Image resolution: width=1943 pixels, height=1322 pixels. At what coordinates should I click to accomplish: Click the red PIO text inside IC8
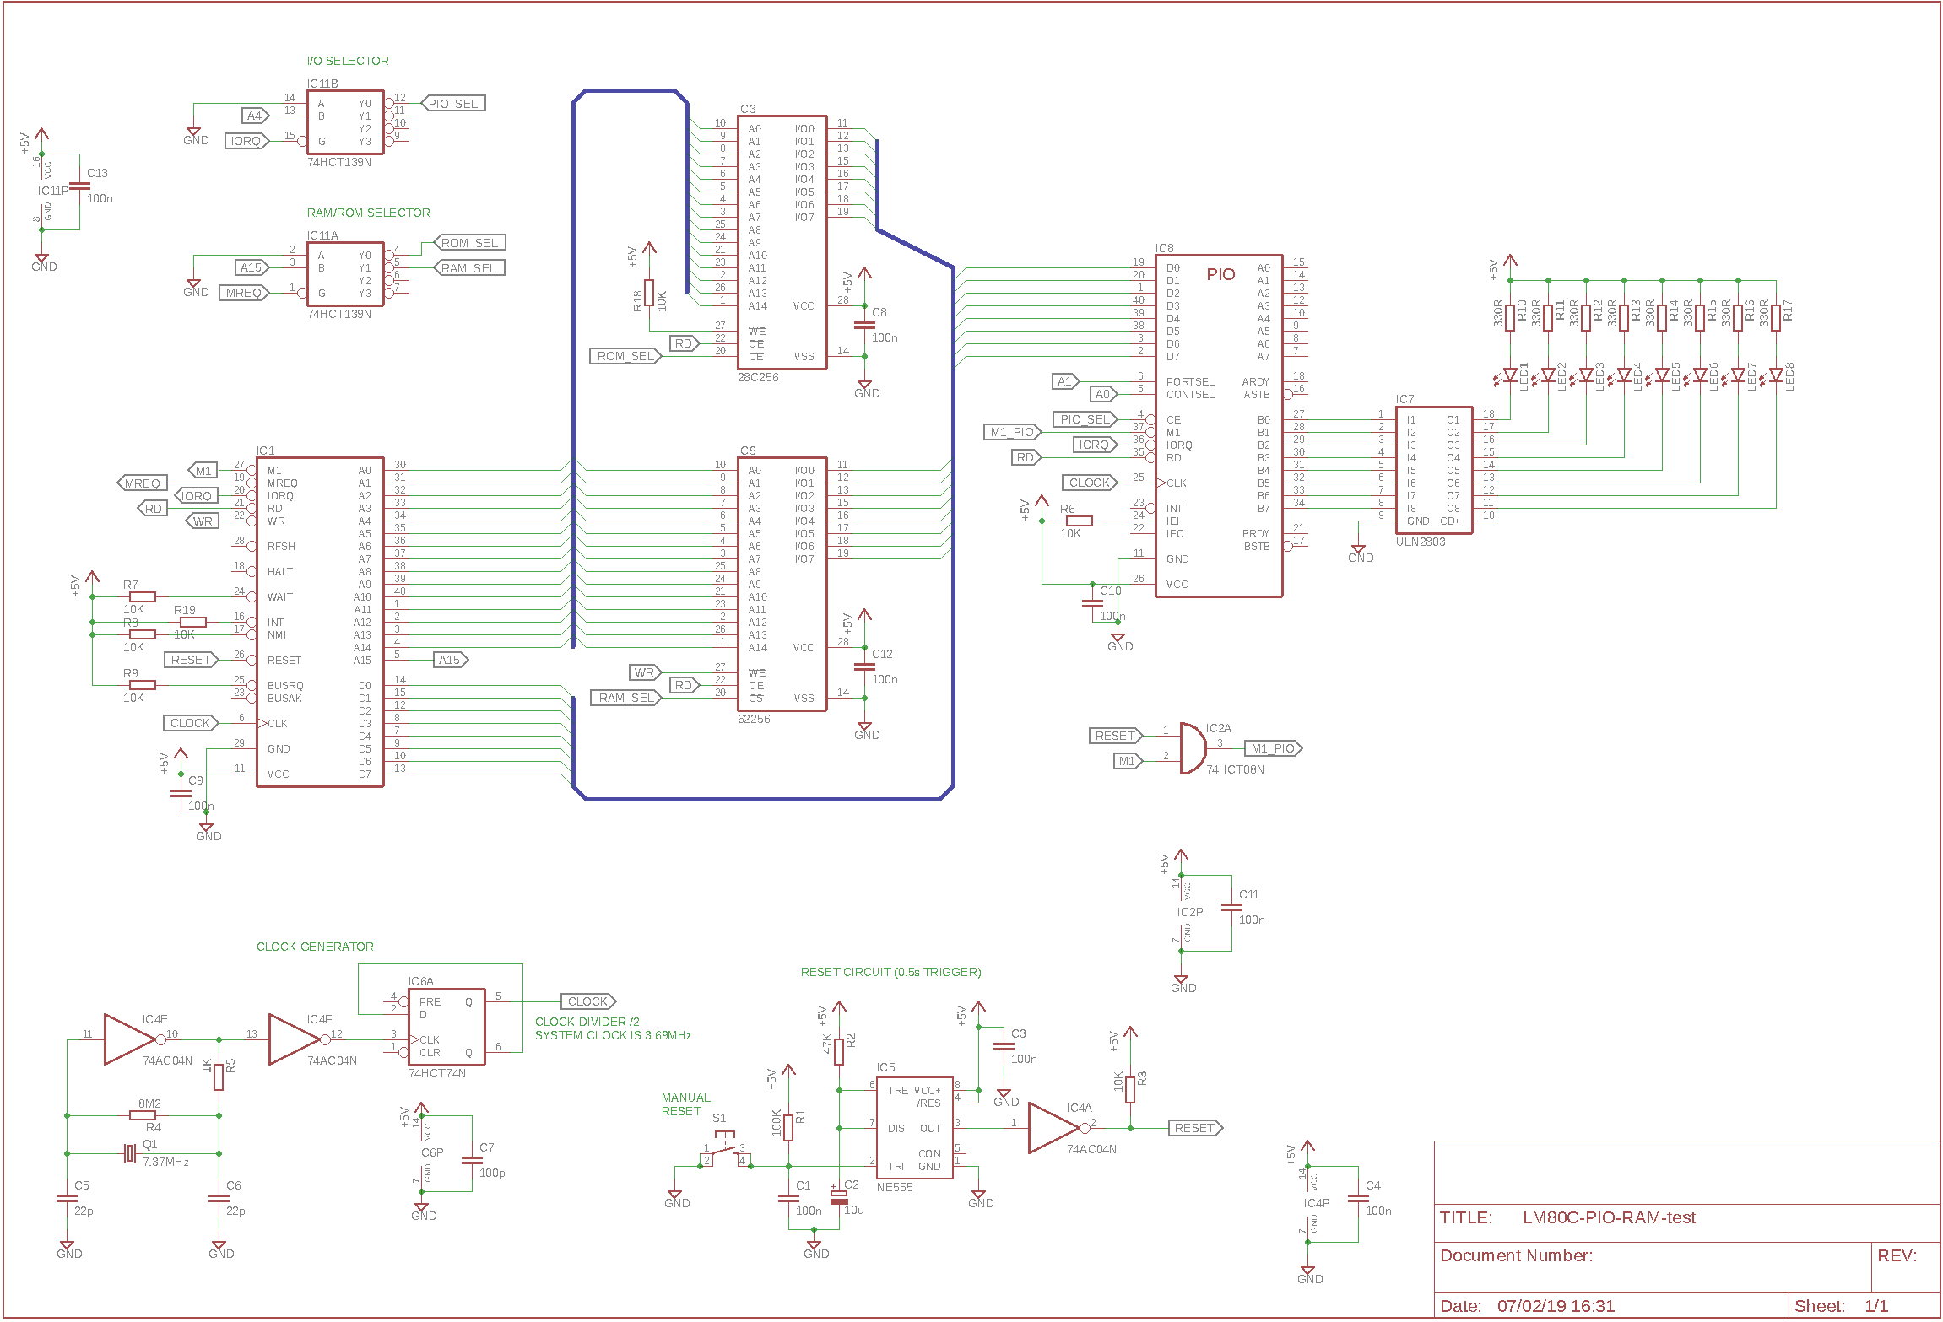point(1220,274)
